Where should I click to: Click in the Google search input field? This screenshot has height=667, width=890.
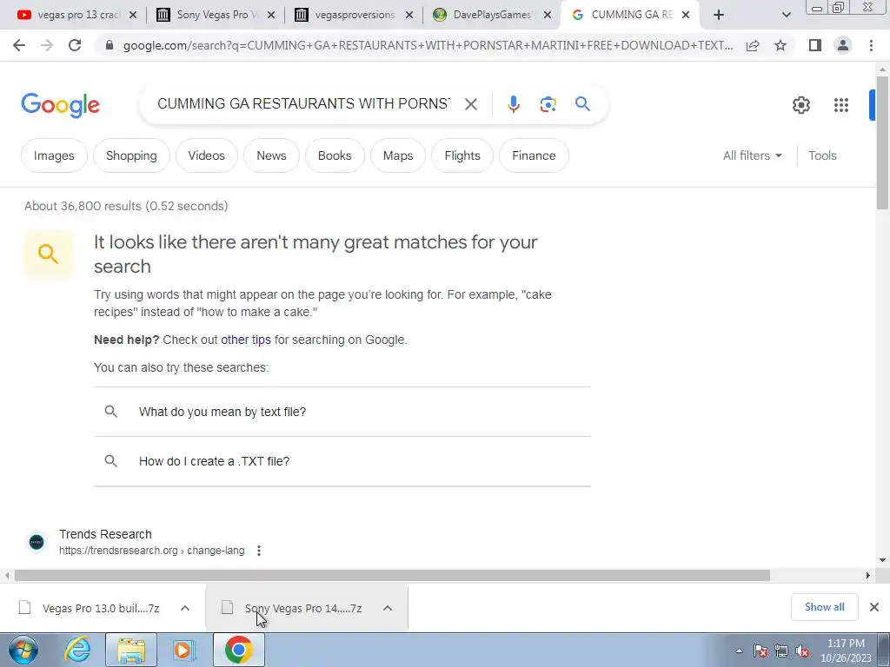pyautogui.click(x=303, y=104)
